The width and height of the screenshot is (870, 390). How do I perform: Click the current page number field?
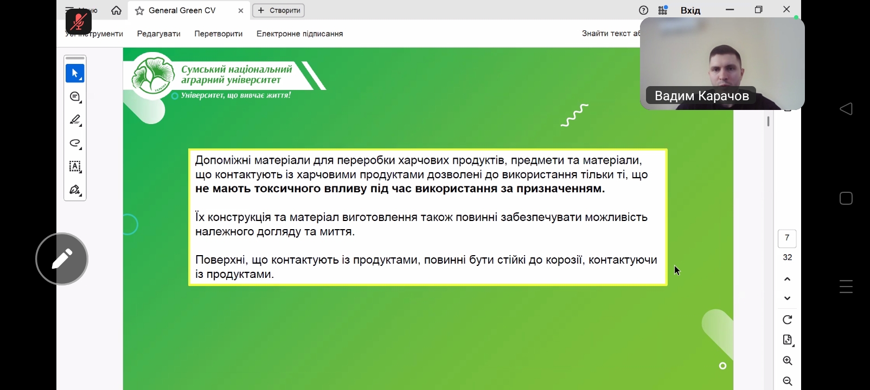pos(787,238)
